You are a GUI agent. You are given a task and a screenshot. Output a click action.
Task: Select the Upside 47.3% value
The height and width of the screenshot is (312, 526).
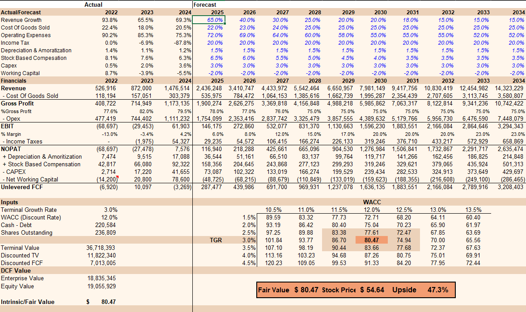438,290
